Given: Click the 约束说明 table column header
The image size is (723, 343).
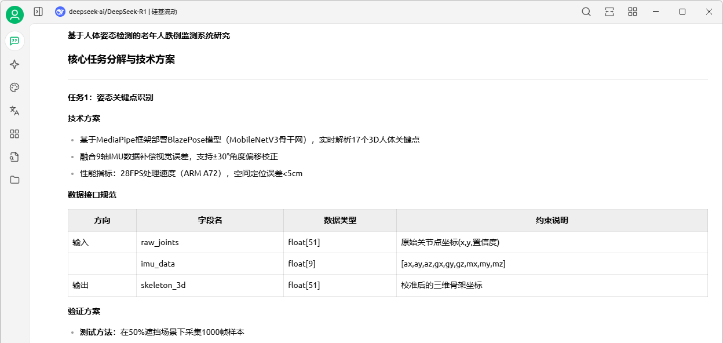Looking at the screenshot, I should point(552,220).
